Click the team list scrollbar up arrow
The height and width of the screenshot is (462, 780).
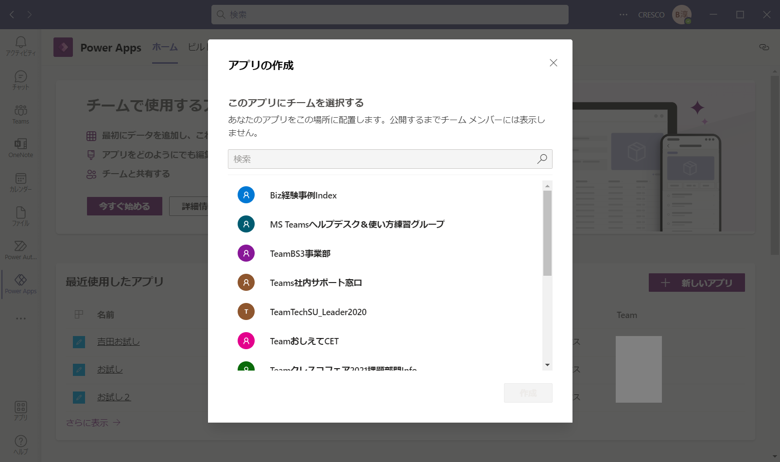(x=548, y=186)
